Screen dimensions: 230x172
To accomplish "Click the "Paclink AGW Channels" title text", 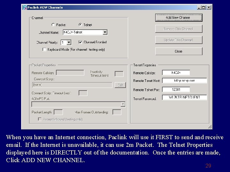I will tap(45, 7).
